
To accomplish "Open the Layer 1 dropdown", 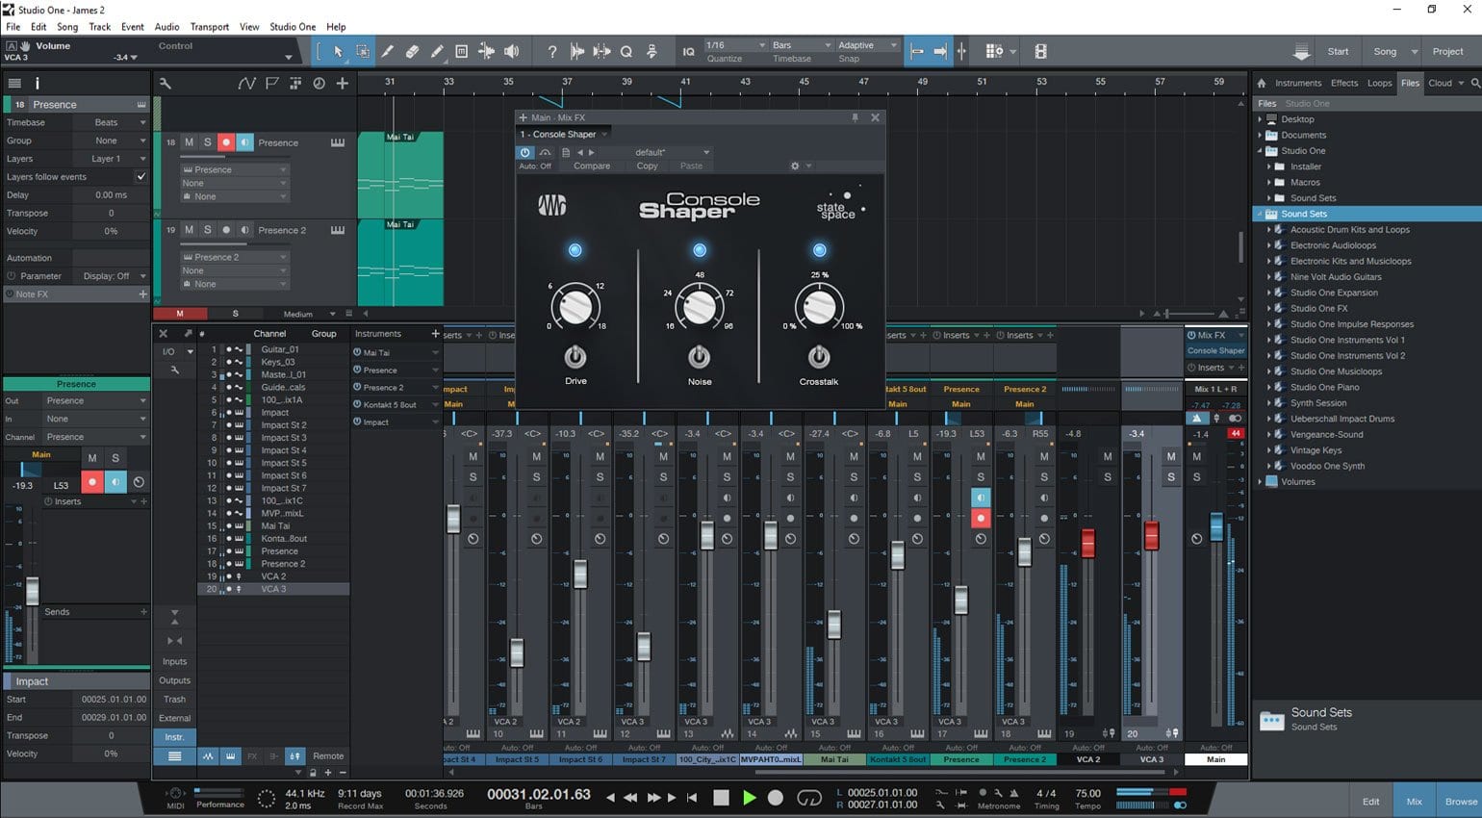I will (x=111, y=159).
